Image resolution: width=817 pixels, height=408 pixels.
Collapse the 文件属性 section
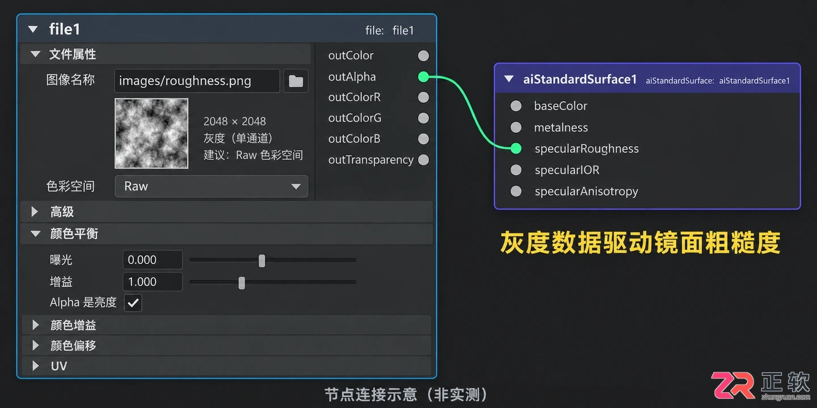pos(36,54)
